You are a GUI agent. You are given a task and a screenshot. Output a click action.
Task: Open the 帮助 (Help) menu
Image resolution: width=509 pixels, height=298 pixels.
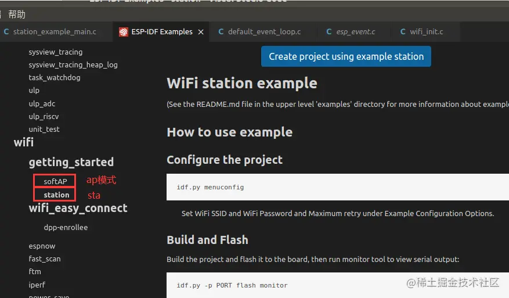(17, 15)
